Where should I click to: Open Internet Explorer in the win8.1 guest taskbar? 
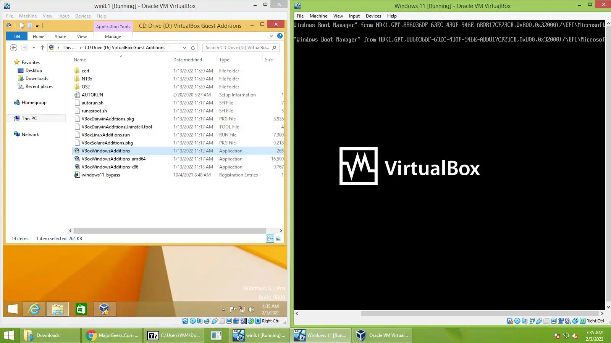pyautogui.click(x=34, y=309)
